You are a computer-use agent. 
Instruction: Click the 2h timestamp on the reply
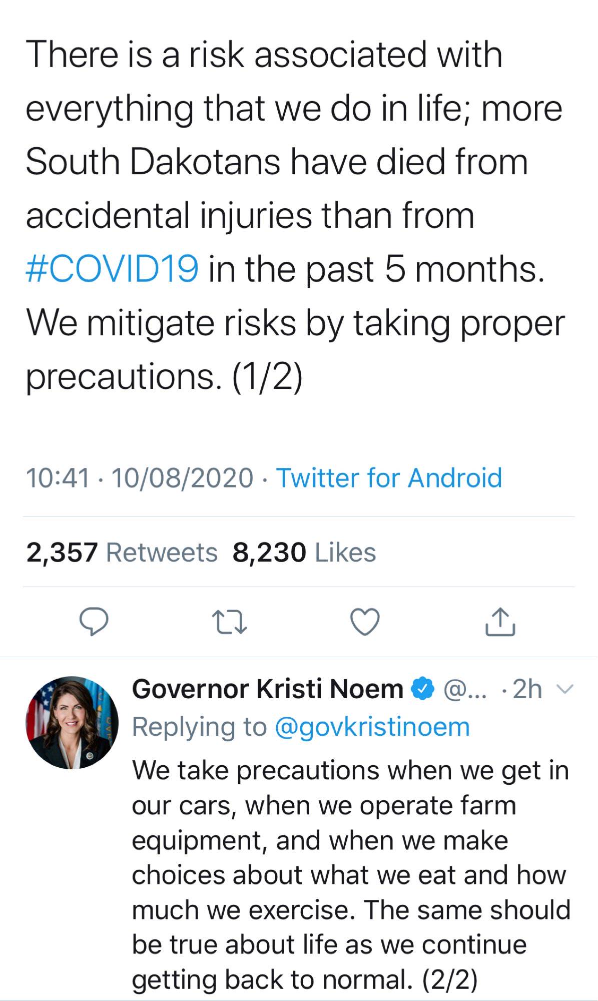[527, 689]
